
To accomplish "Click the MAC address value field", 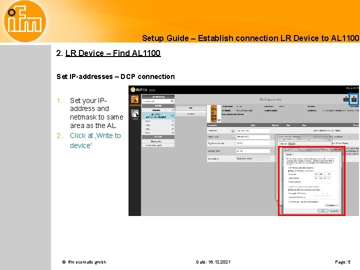I will click(253, 158).
